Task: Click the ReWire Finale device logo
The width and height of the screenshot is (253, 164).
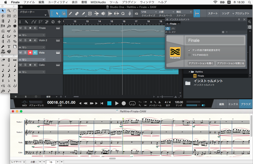Action: click(175, 53)
